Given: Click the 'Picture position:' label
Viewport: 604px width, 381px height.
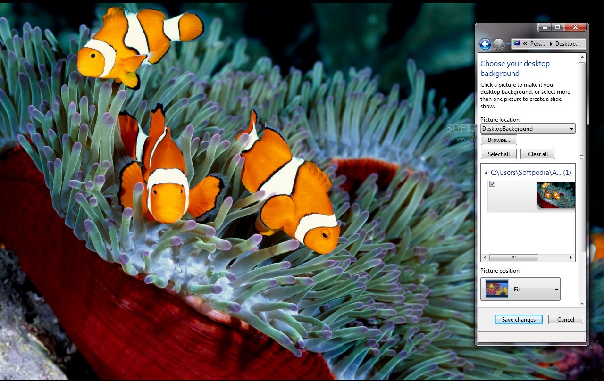Looking at the screenshot, I should tap(501, 271).
